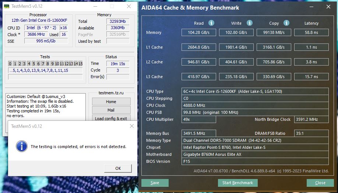Minimize the AIDA64 benchmark window

(x=311, y=7)
